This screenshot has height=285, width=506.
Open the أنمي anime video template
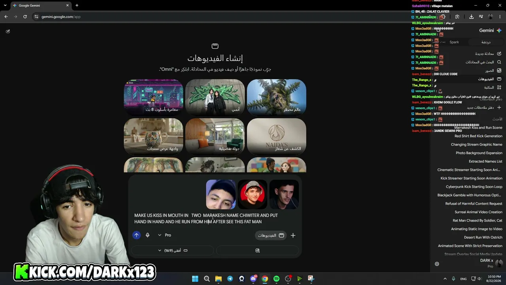coord(215,97)
